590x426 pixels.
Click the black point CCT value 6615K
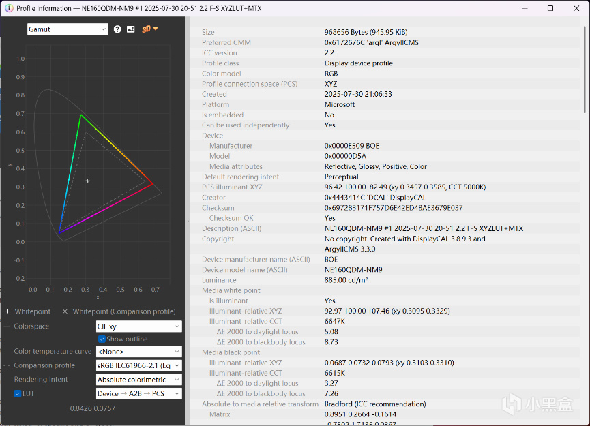334,373
